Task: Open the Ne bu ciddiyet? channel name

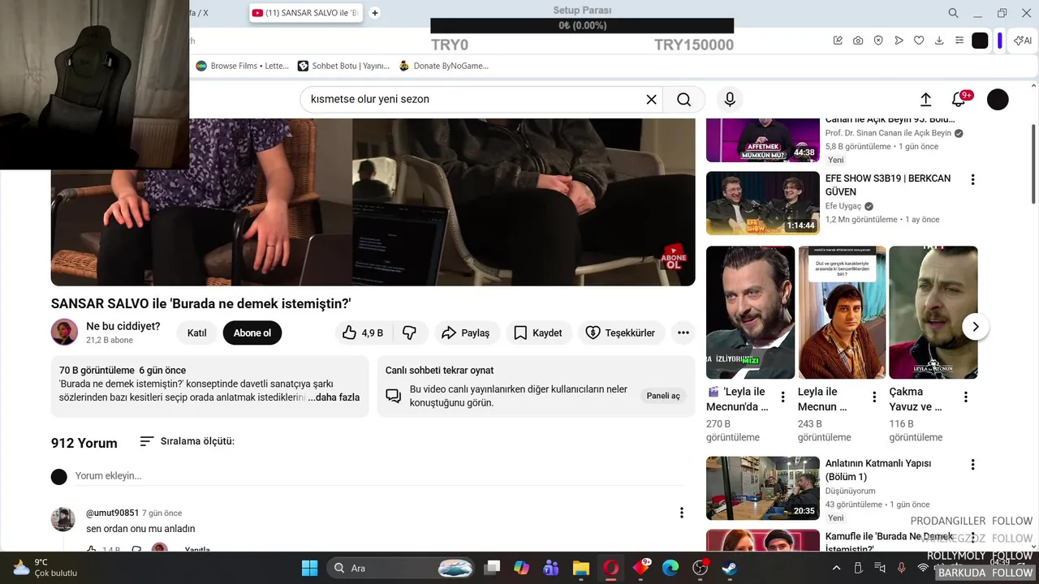Action: (x=123, y=326)
